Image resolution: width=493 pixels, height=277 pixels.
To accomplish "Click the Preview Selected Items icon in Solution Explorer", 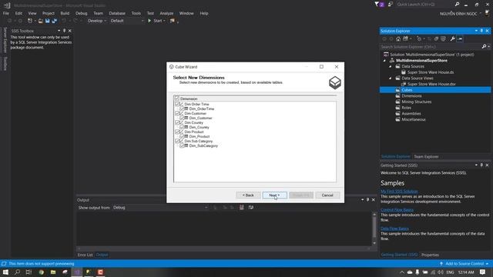I will click(x=460, y=39).
